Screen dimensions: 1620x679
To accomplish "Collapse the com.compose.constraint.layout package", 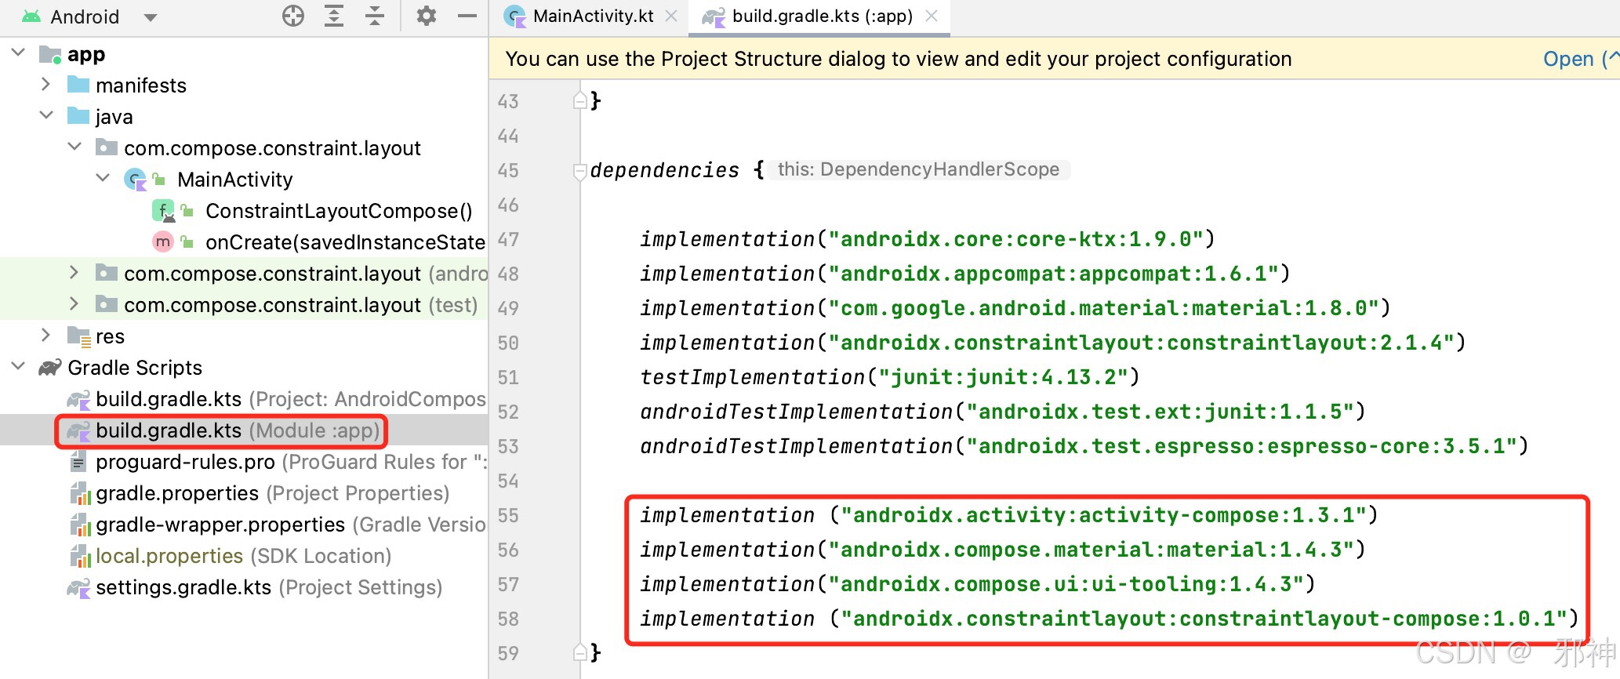I will [74, 147].
